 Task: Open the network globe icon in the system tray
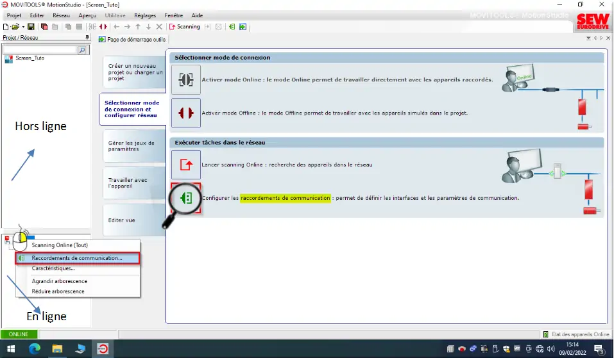coord(540,349)
